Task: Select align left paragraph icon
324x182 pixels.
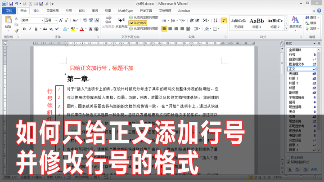Action: coord(164,29)
